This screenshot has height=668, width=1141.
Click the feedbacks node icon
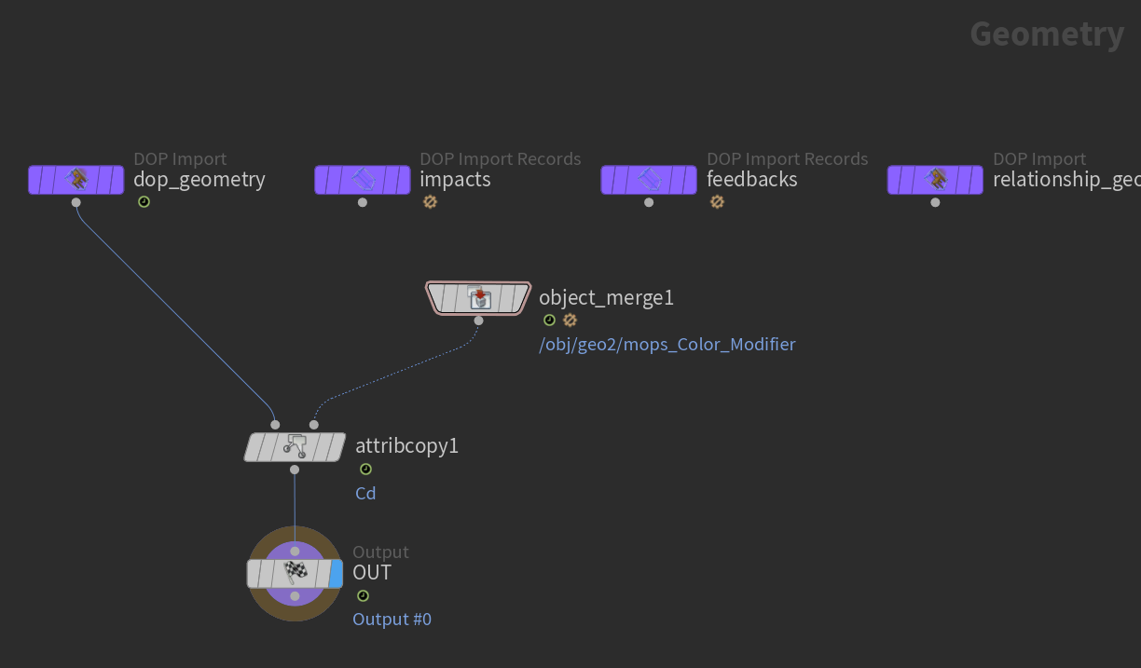click(x=648, y=179)
